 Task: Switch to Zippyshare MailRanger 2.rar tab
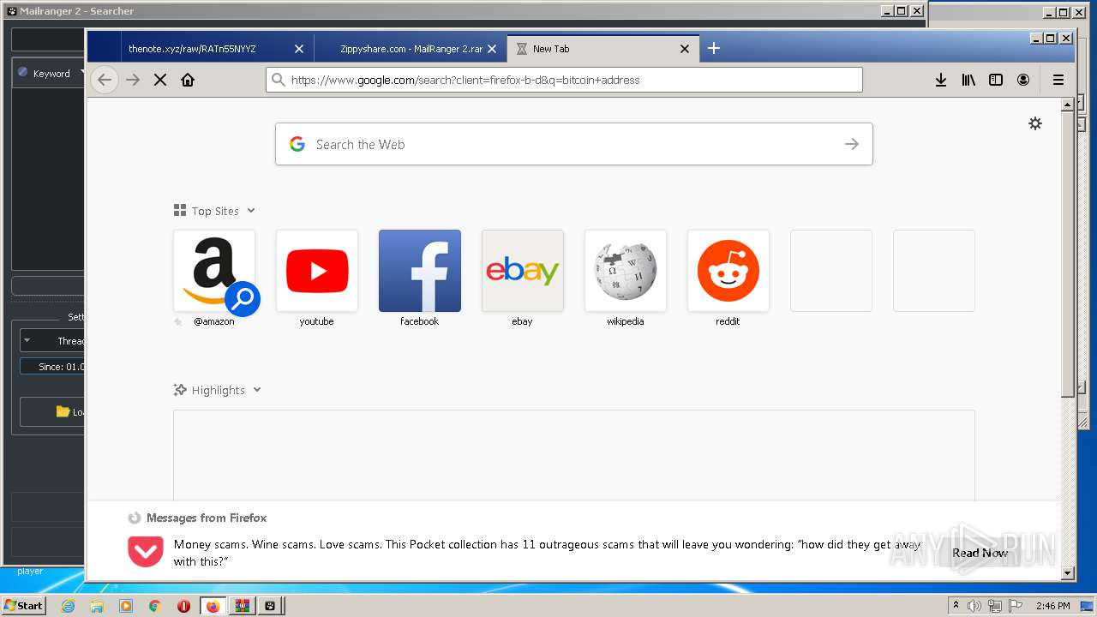[411, 49]
